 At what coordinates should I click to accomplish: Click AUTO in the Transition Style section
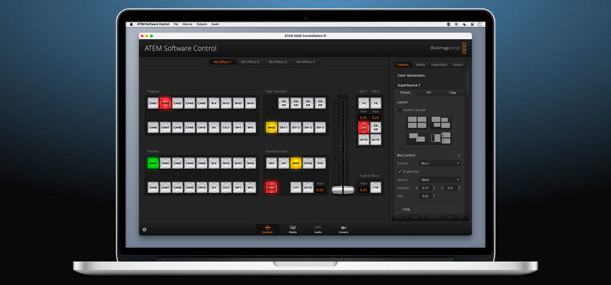[x=308, y=187]
